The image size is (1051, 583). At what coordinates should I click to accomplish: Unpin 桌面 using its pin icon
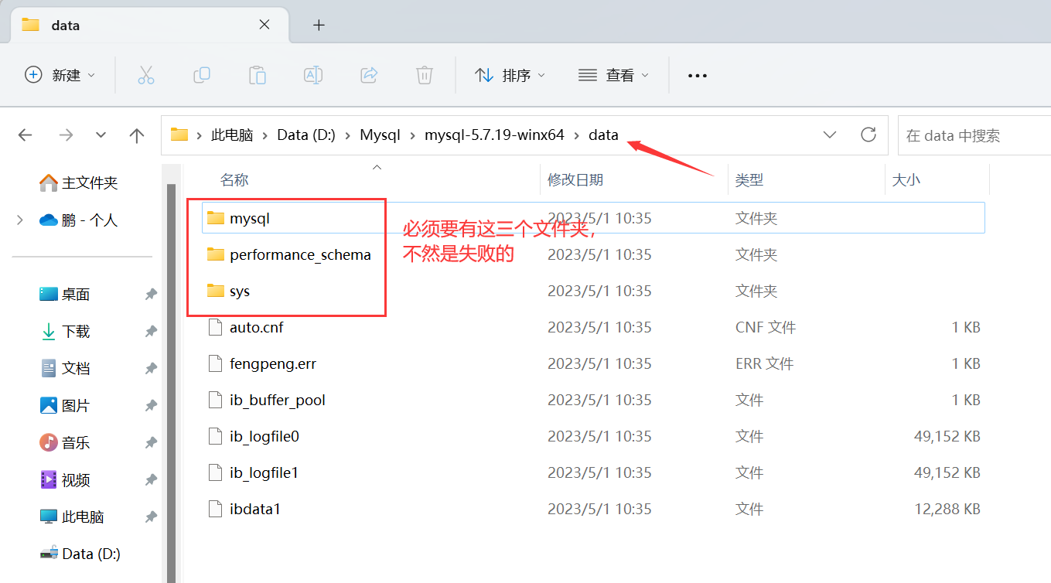tap(151, 295)
